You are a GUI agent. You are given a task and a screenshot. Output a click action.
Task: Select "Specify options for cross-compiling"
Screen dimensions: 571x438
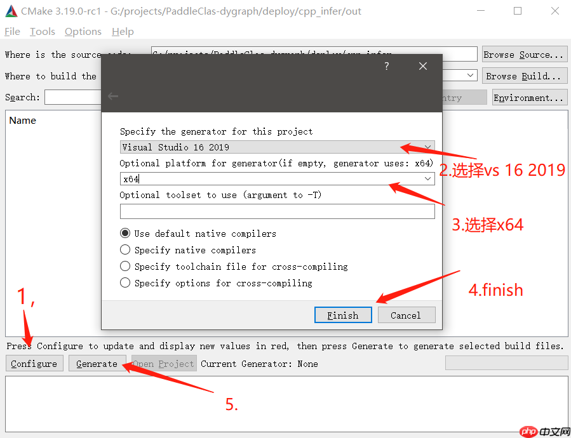(x=125, y=282)
